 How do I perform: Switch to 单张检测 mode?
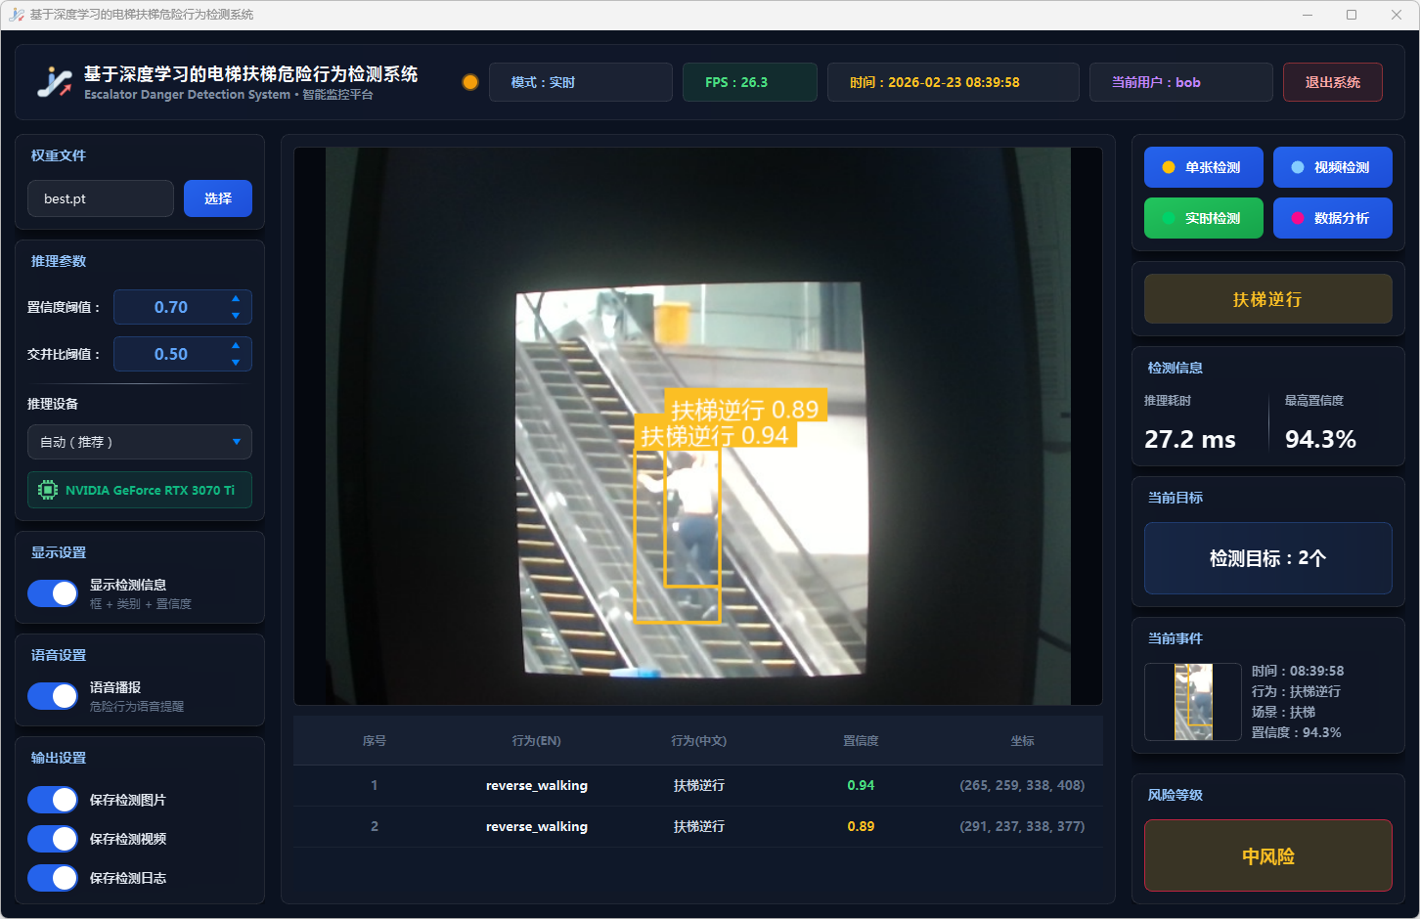(x=1203, y=167)
